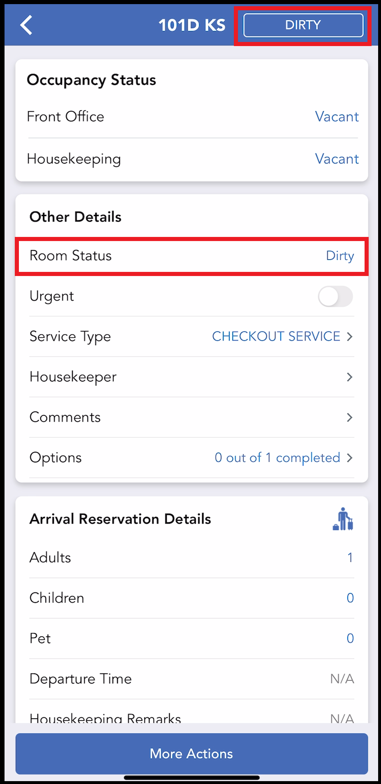Image resolution: width=381 pixels, height=784 pixels.
Task: Open the Options row chevron
Action: tap(349, 458)
